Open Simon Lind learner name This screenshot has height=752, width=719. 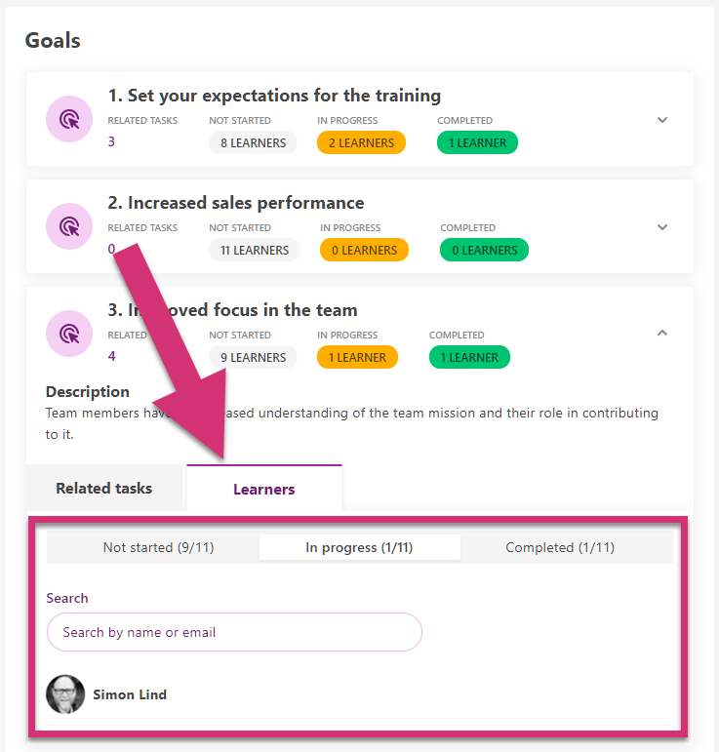130,694
